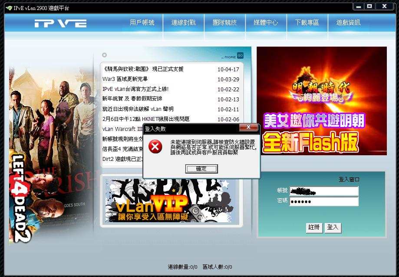
Task: Click the 區域人數:0/0 status text
Action: pyautogui.click(x=218, y=267)
